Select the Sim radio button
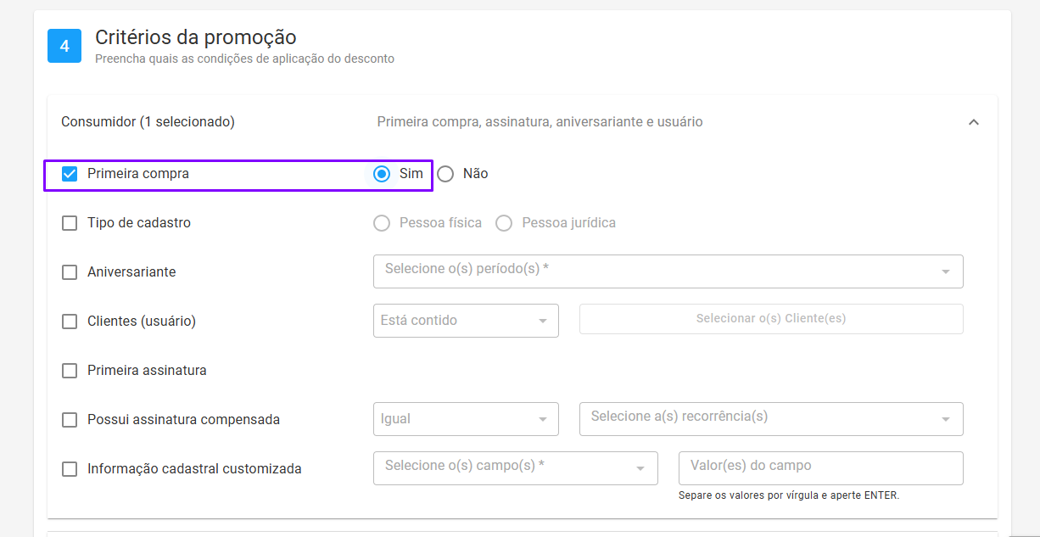The height and width of the screenshot is (537, 1040). coord(382,174)
